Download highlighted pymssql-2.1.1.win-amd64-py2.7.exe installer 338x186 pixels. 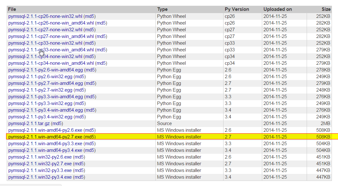(x=45, y=137)
